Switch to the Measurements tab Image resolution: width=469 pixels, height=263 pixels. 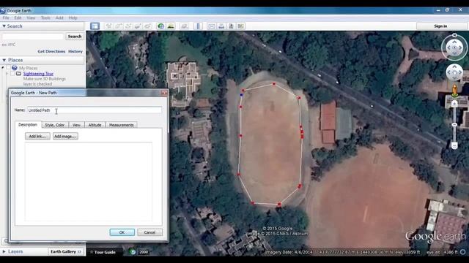click(x=122, y=125)
